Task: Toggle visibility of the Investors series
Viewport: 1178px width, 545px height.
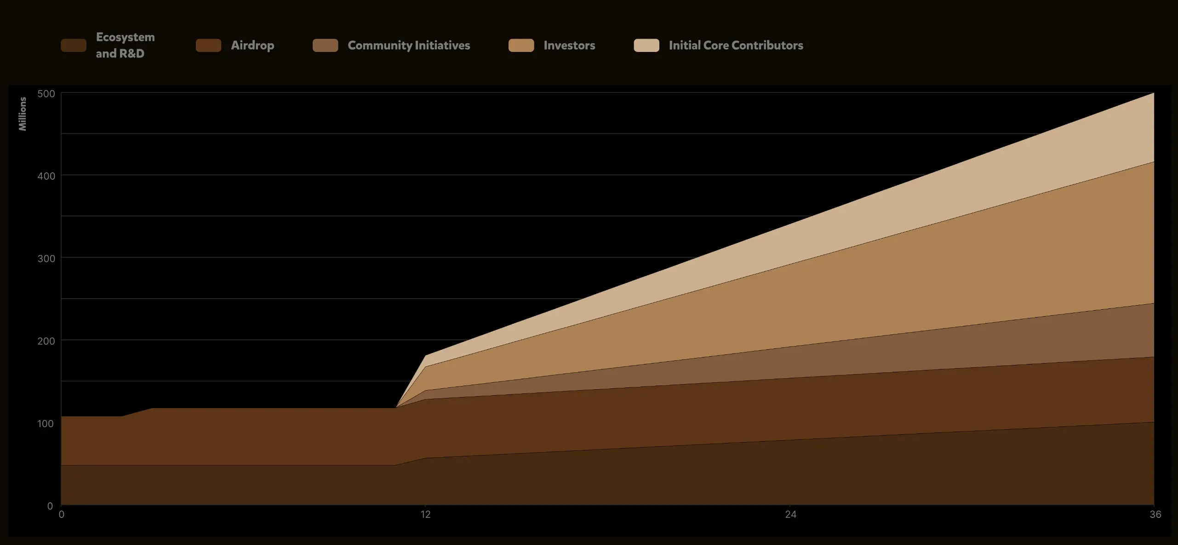Action: click(x=522, y=45)
